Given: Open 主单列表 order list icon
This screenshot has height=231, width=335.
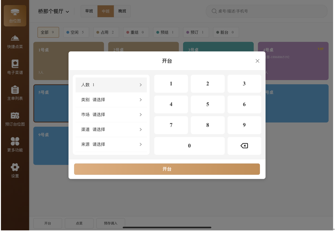Looking at the screenshot, I should tap(15, 93).
